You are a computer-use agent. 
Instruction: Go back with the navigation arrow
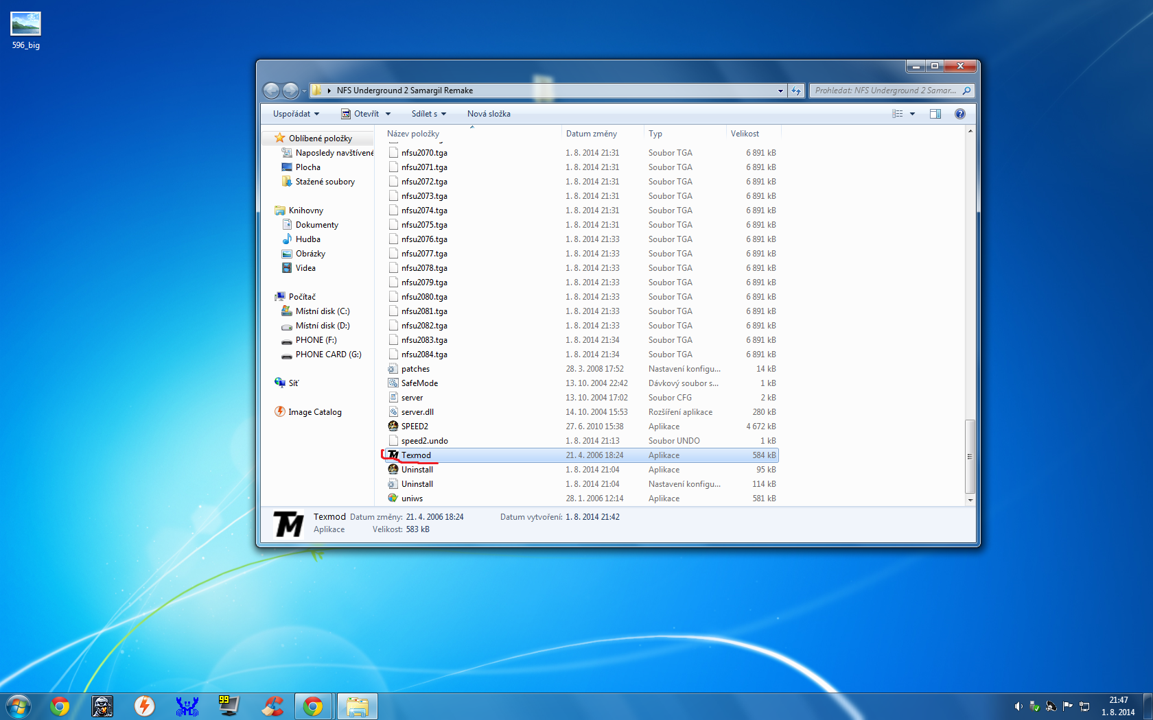pos(272,91)
